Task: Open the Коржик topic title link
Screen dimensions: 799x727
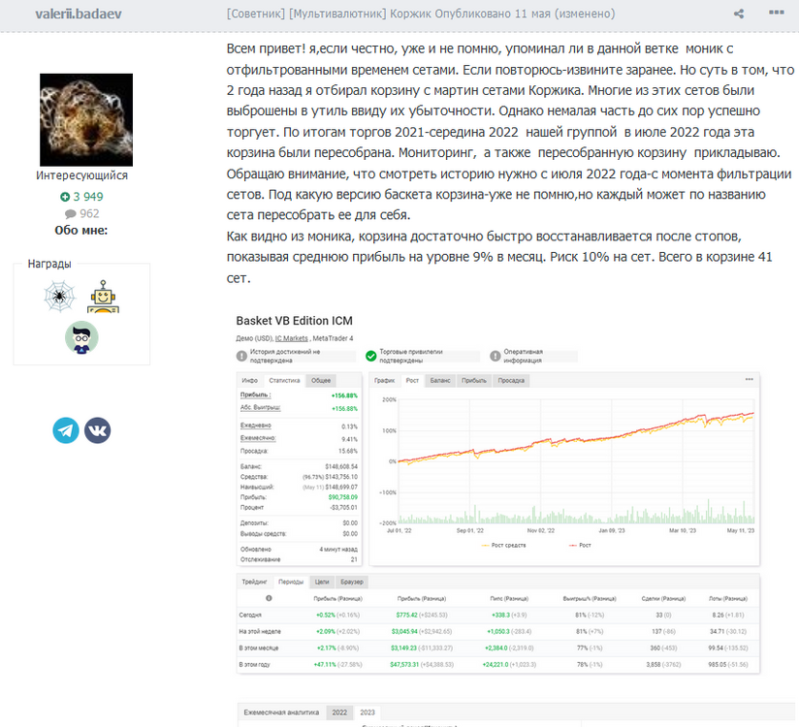Action: [329, 14]
